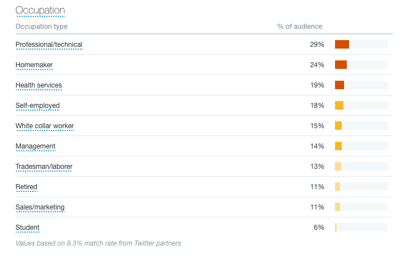Viewport: 408px width, 262px height.
Task: Click the White collar worker label
Action: [x=45, y=126]
